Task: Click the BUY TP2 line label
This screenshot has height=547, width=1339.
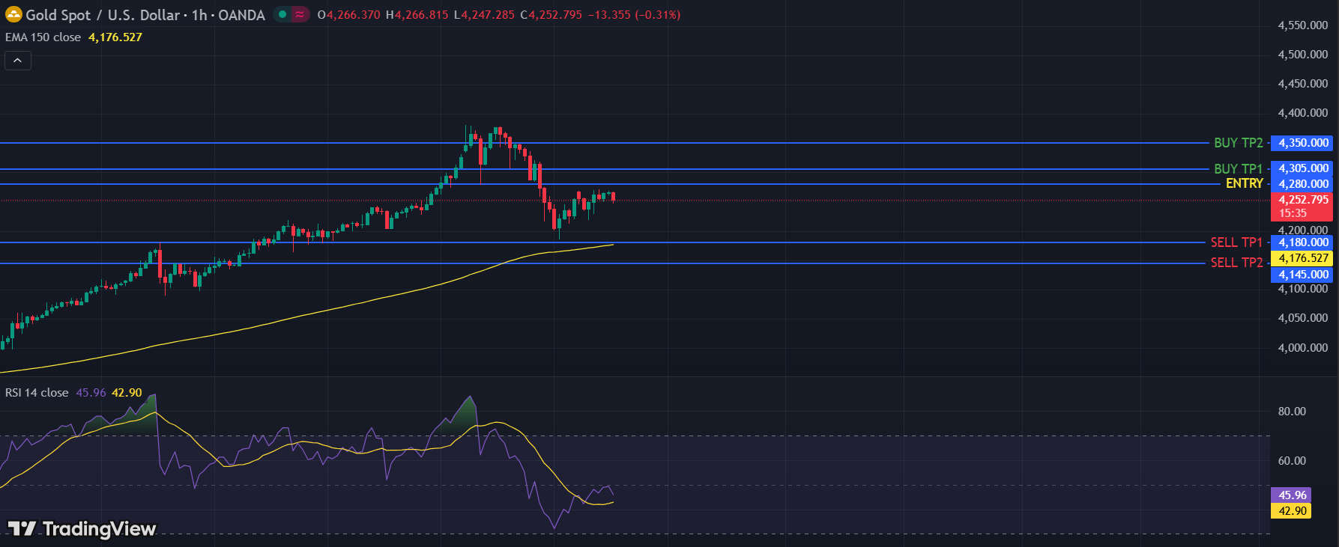Action: tap(1238, 143)
